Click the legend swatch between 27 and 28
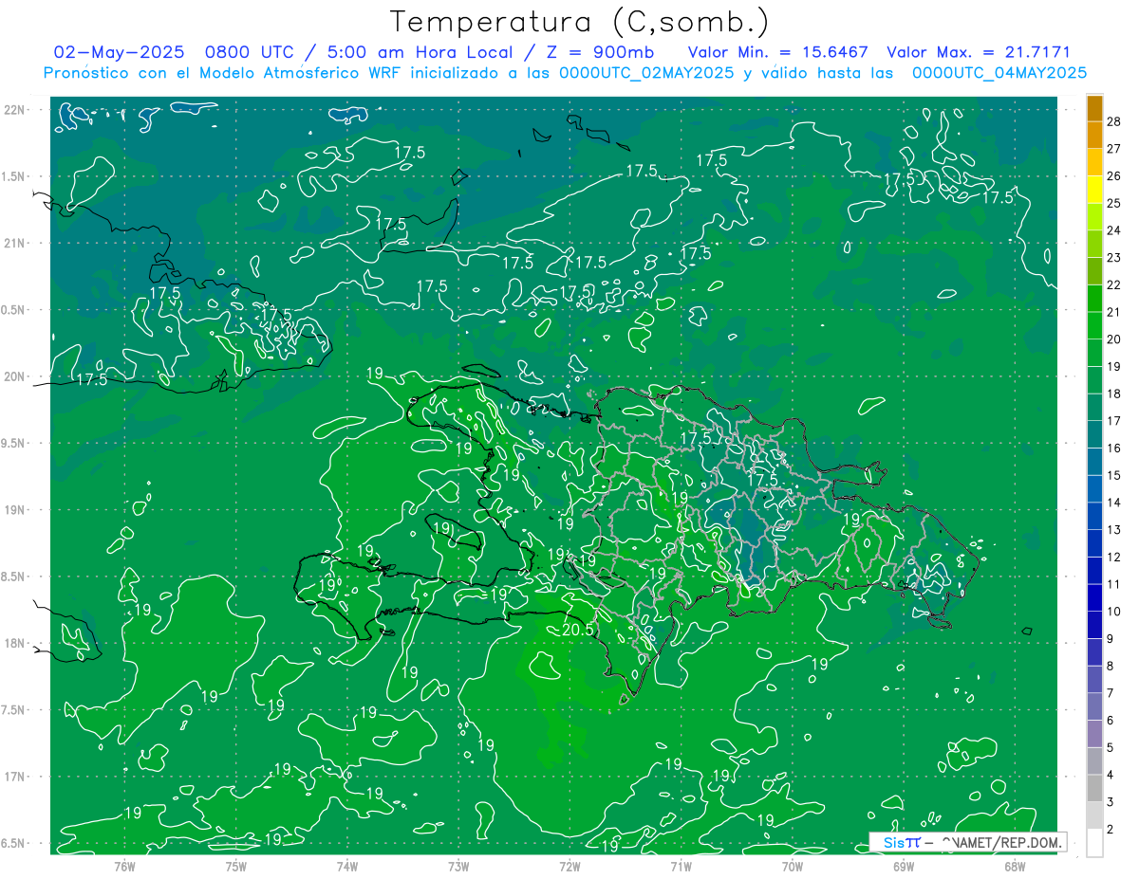Image resolution: width=1139 pixels, height=879 pixels. coord(1094,136)
